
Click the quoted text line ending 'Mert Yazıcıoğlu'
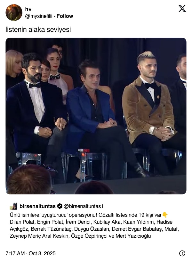click(80, 236)
